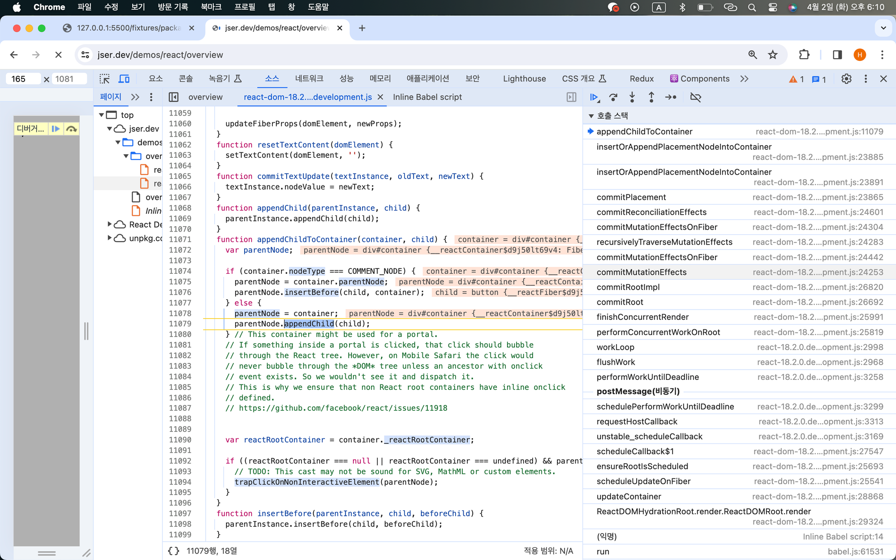Click the Step icon in debugger

point(671,97)
